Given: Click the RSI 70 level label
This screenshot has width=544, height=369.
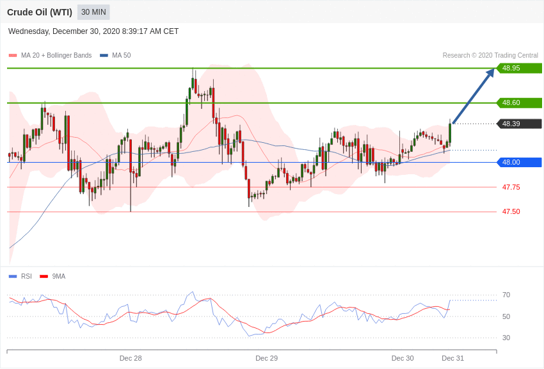Looking at the screenshot, I should (x=506, y=295).
